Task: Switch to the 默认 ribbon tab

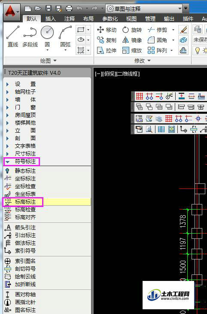Action: (32, 18)
